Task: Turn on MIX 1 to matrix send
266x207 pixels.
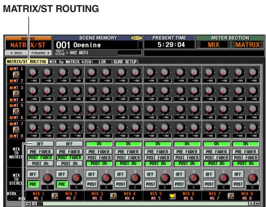Action: 40,144
